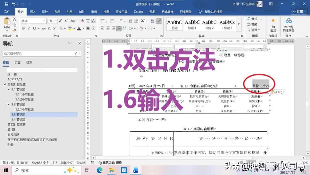The image size is (310, 175).
Task: Toggle Bold formatting
Action: 24,28
